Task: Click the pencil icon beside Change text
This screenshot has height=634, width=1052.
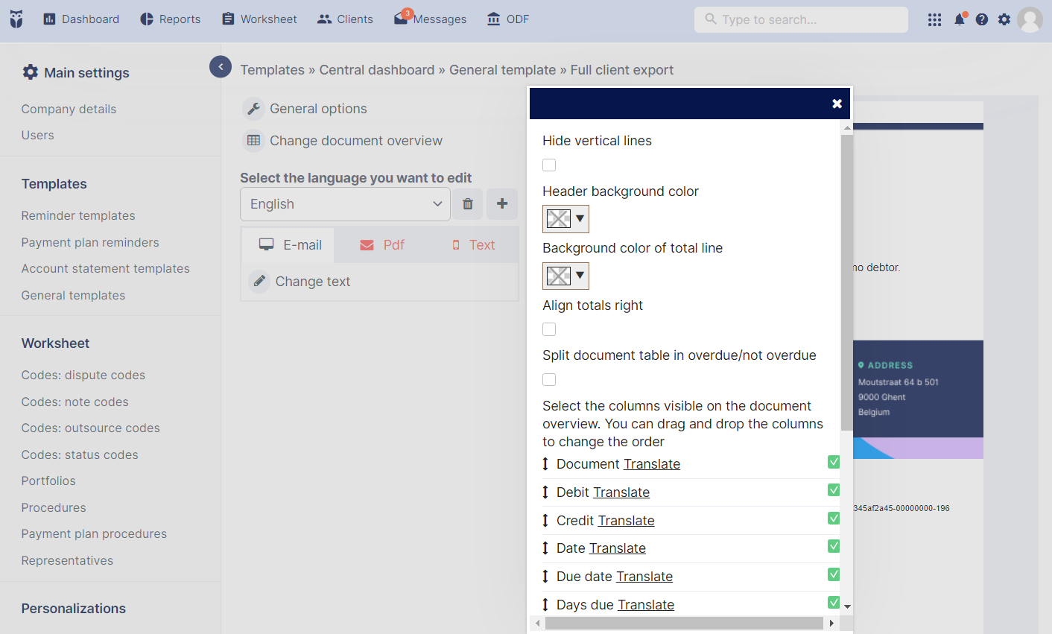Action: [x=259, y=282]
